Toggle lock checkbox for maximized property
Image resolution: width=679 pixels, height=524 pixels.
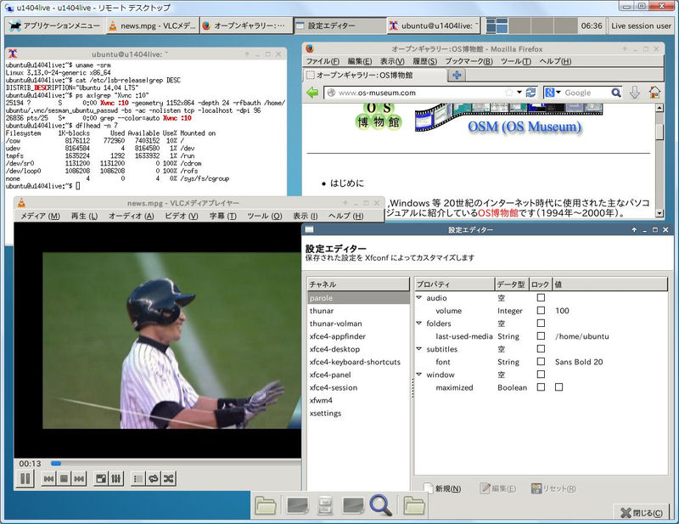click(x=541, y=387)
